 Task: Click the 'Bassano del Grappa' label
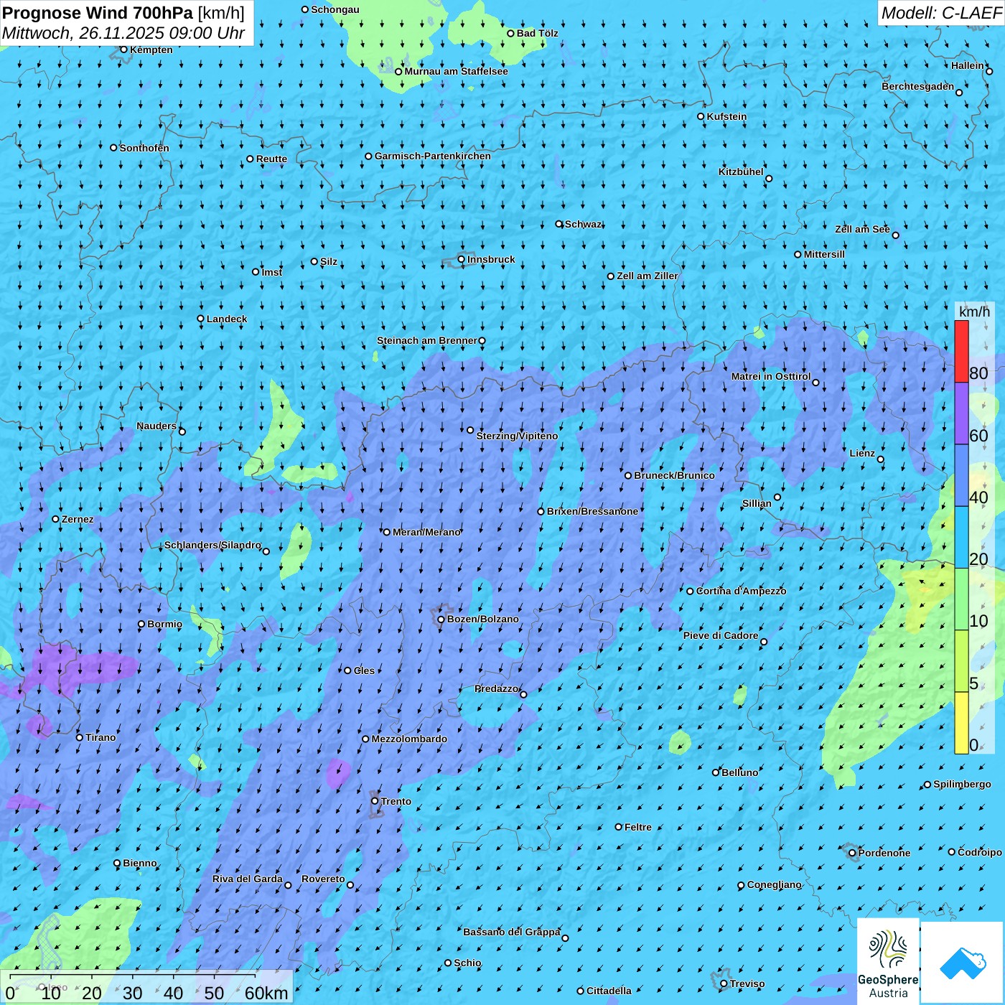512,932
